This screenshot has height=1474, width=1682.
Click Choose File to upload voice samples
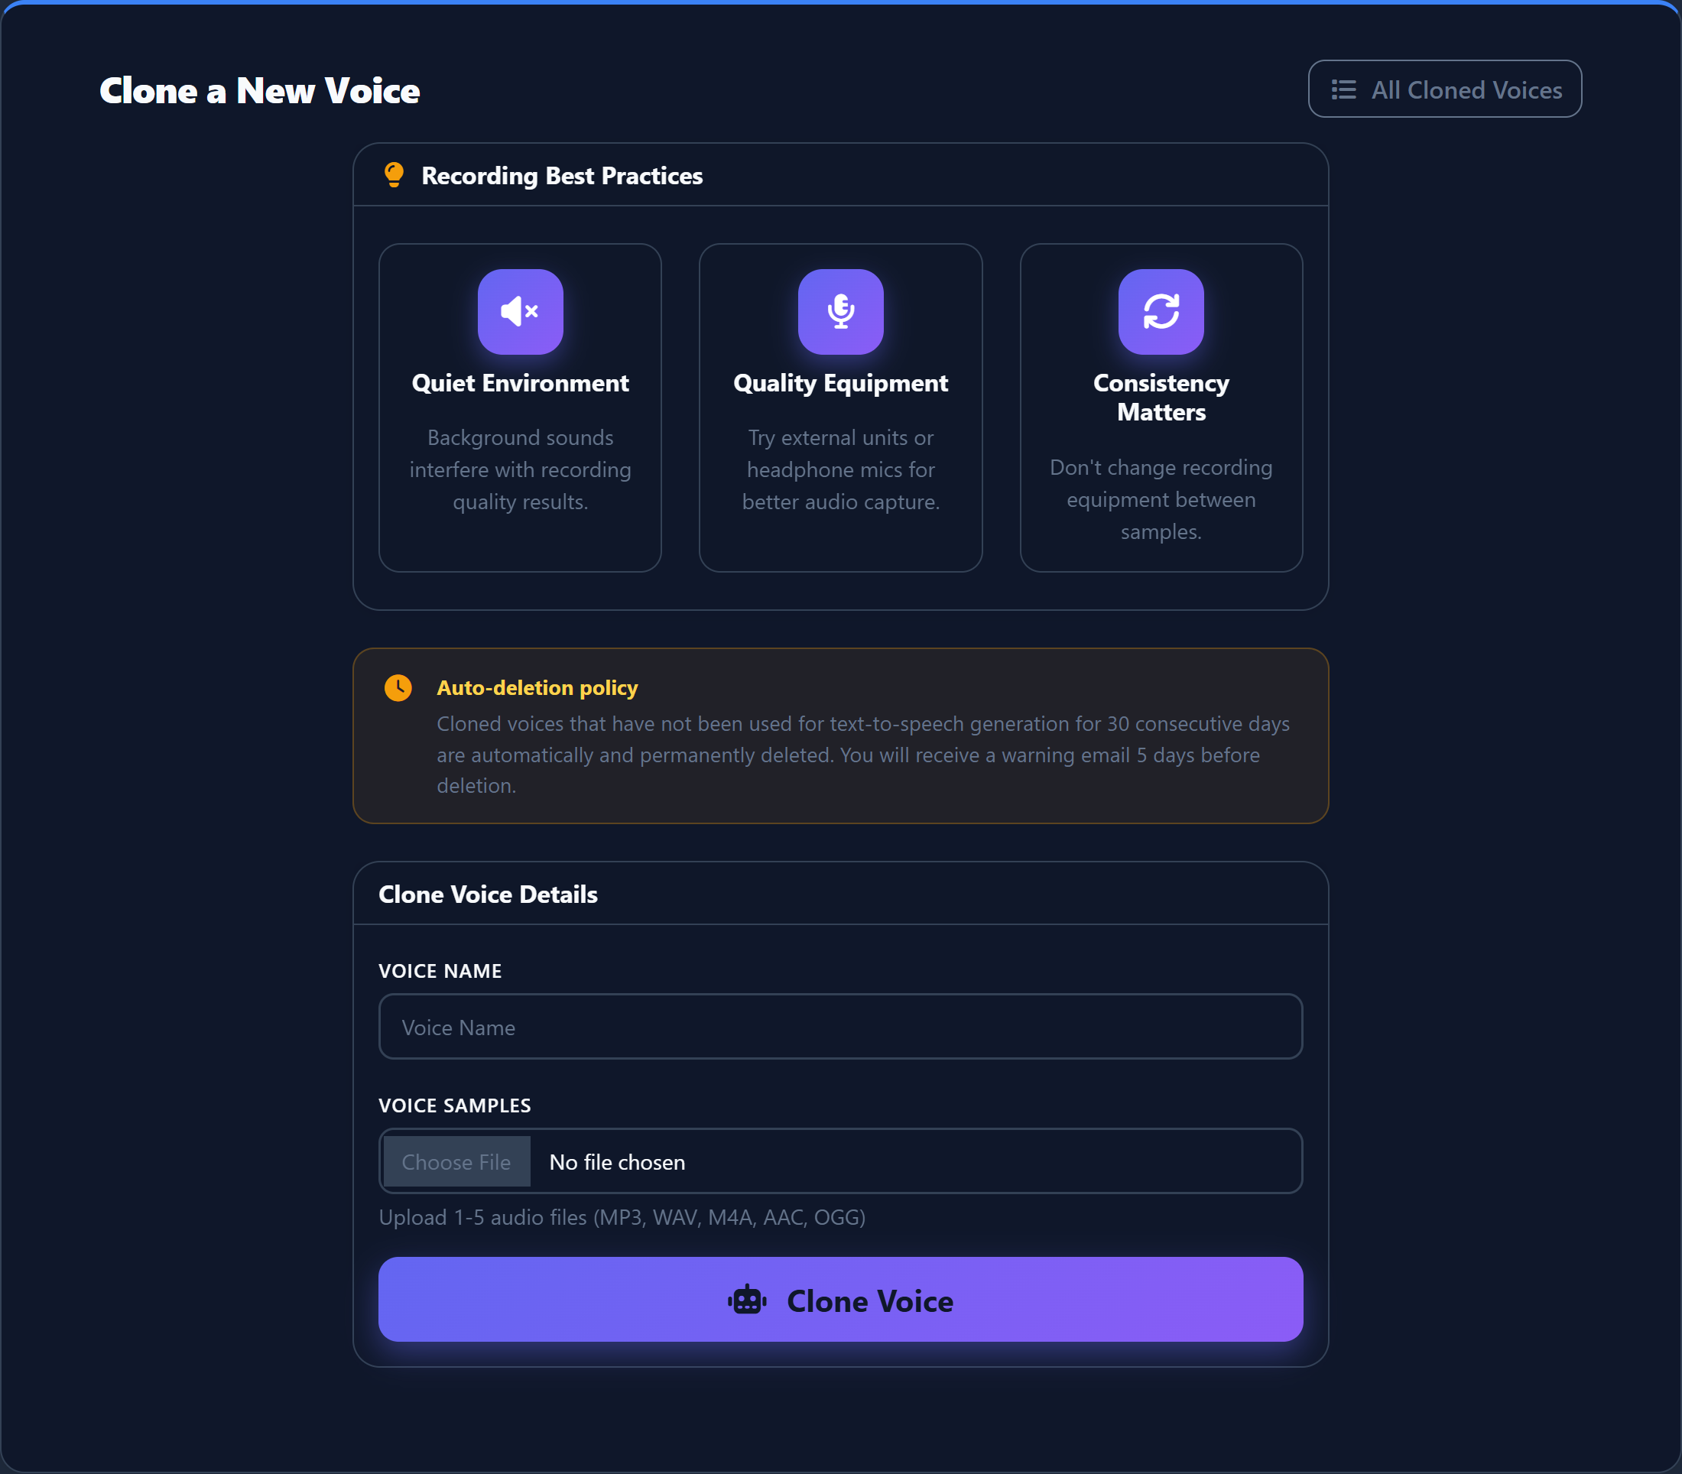point(456,1161)
